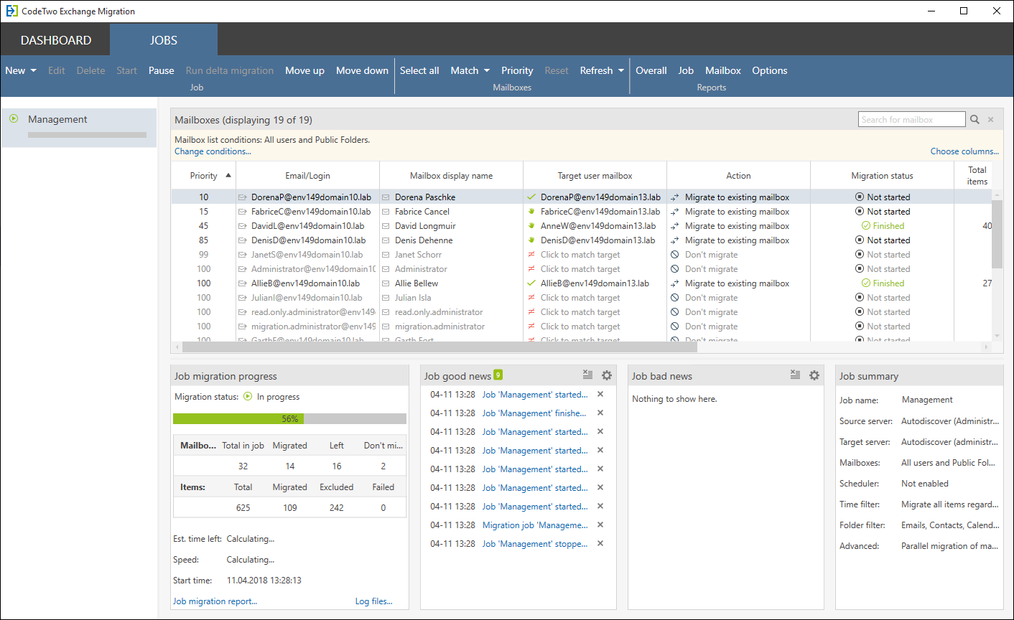Dismiss the 'Management' stopped news entry
Screen dimensions: 1014x620
click(x=600, y=543)
